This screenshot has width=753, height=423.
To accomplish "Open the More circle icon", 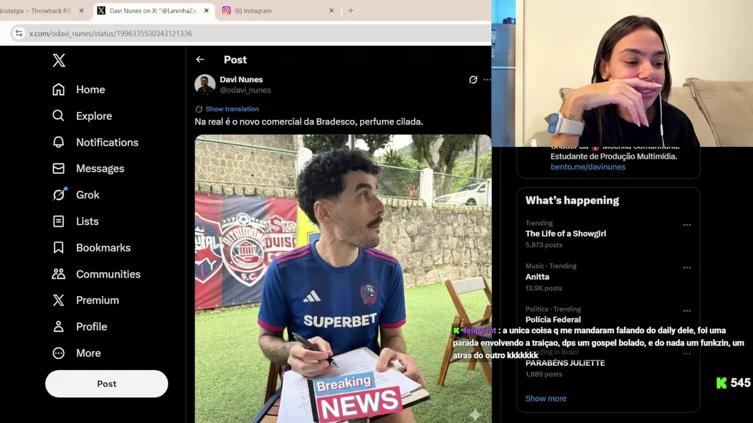I will pos(58,353).
